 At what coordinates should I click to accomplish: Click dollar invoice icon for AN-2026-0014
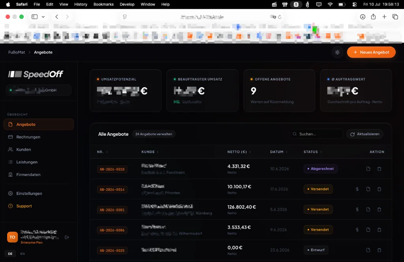click(357, 189)
